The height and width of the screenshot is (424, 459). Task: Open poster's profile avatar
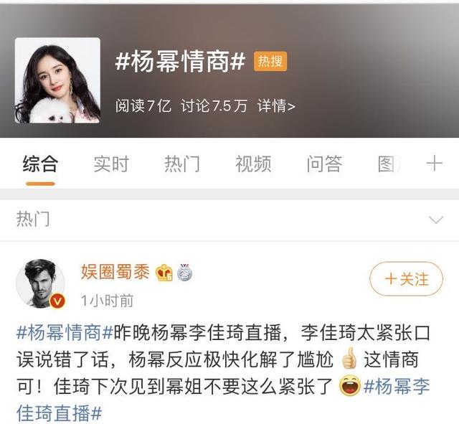(x=40, y=283)
